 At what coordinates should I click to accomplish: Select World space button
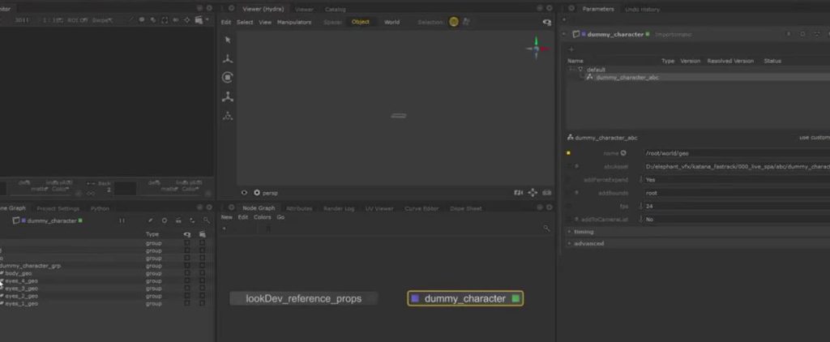point(391,22)
